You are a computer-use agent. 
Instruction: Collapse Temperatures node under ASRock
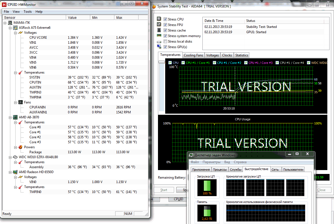point(15,72)
